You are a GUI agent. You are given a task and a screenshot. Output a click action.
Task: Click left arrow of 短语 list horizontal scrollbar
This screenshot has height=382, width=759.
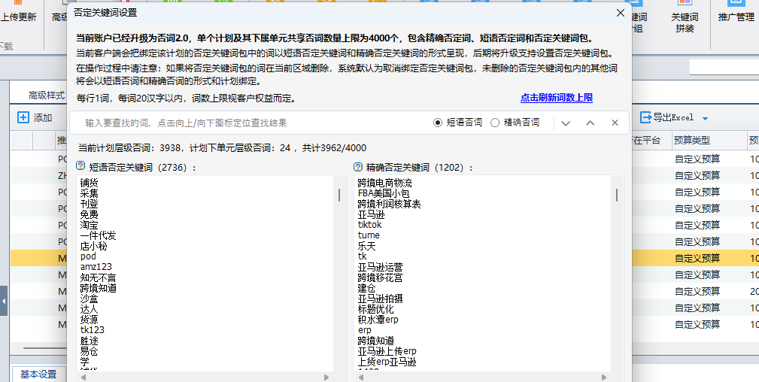[x=83, y=377]
